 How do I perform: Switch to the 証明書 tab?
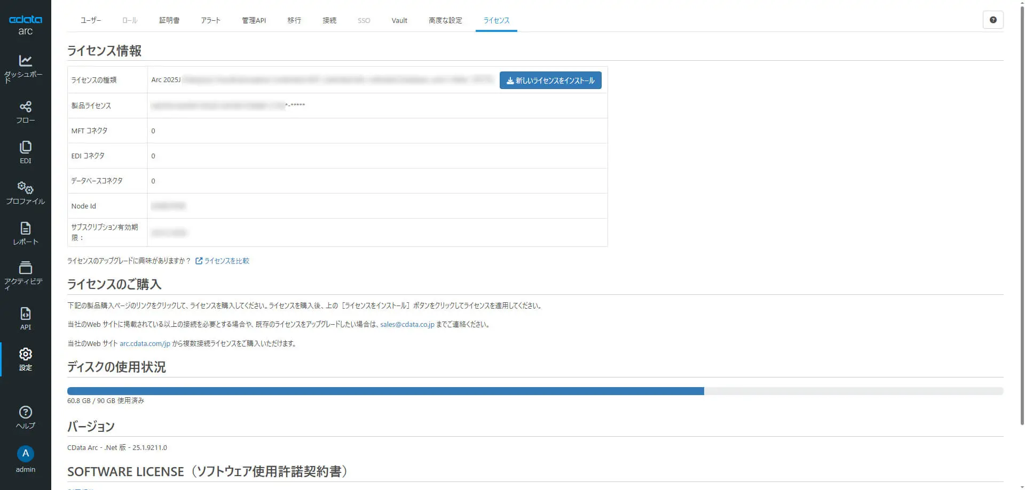coord(169,20)
